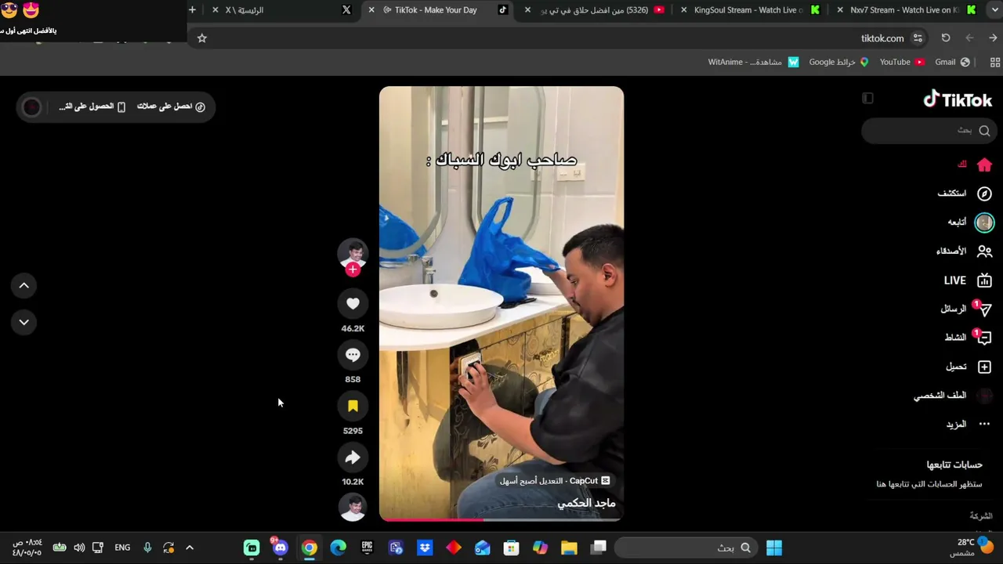Screen dimensions: 1003x564
Task: Open the creator's avatar above the like button
Action: point(353,253)
